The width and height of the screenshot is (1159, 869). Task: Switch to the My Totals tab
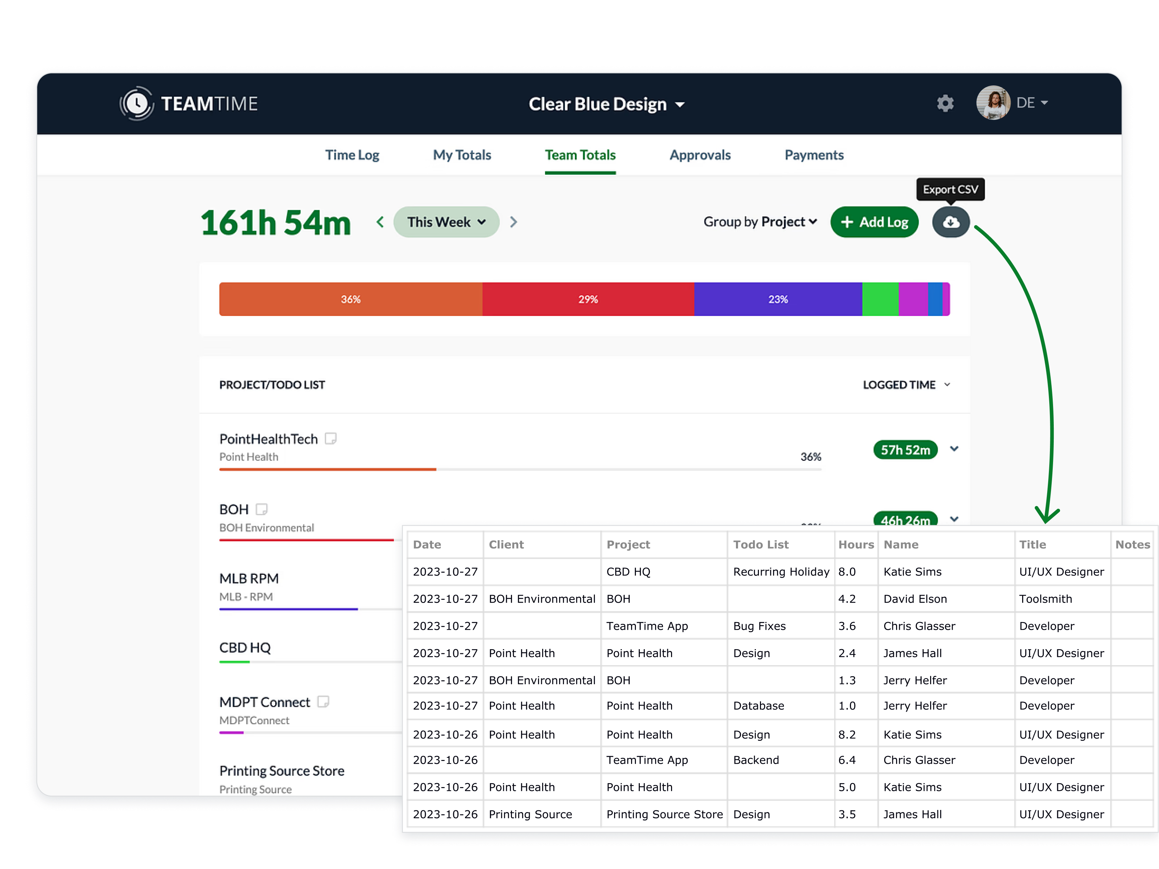point(462,155)
